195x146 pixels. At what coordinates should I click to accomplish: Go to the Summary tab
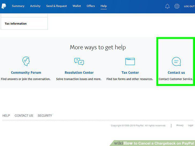coord(18,6)
